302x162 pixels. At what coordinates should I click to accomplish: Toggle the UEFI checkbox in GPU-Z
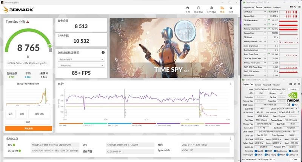coord(293,105)
